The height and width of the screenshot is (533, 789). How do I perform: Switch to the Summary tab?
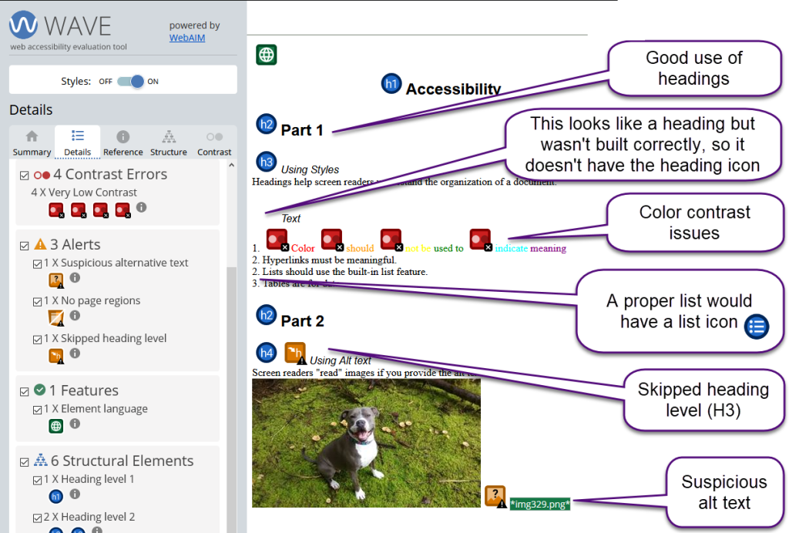point(31,141)
